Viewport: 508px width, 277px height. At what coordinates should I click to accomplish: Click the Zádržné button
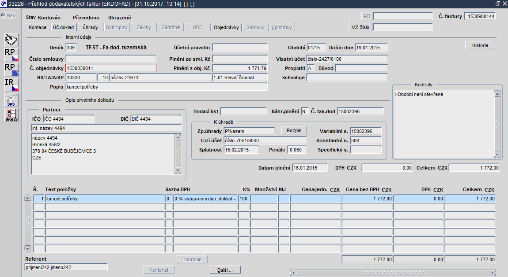(171, 27)
